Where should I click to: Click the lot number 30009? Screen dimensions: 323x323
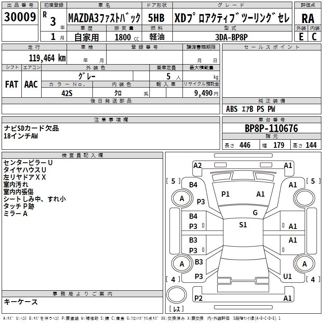pos(20,17)
